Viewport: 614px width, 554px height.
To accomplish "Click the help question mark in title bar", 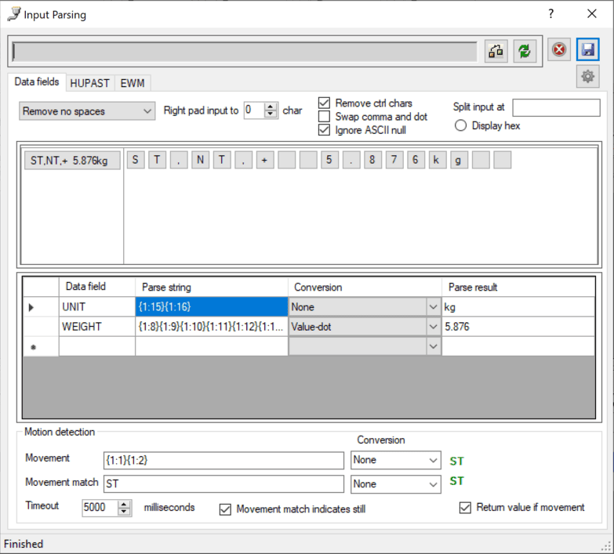I will point(551,14).
